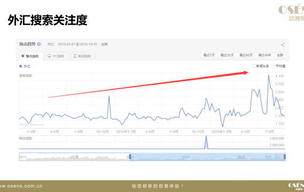Screen dimensions: 304x192
Task: Click the share icon in chart header
Action: [283, 45]
